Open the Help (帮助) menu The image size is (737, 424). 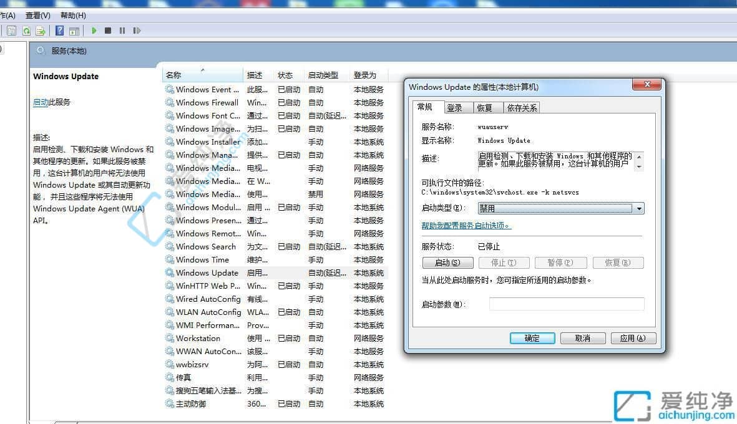click(73, 16)
